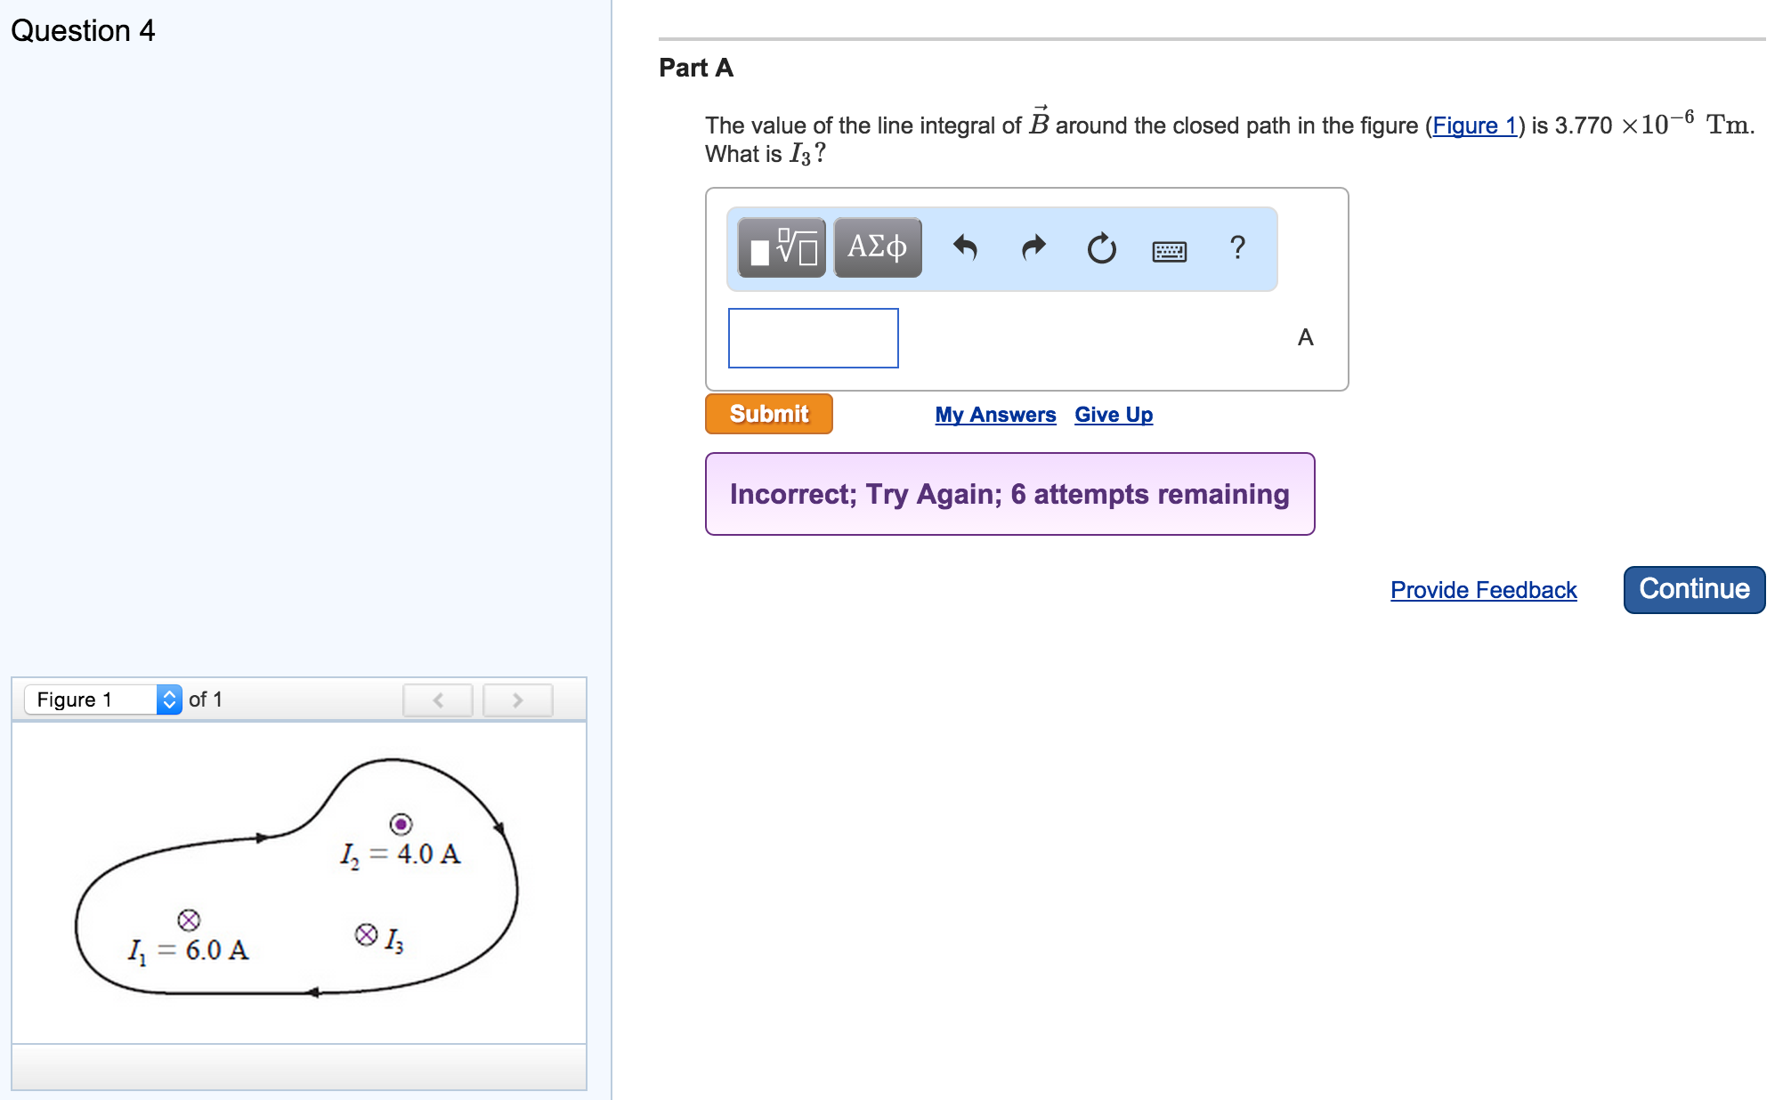Go to the next figure arrow

click(x=517, y=700)
